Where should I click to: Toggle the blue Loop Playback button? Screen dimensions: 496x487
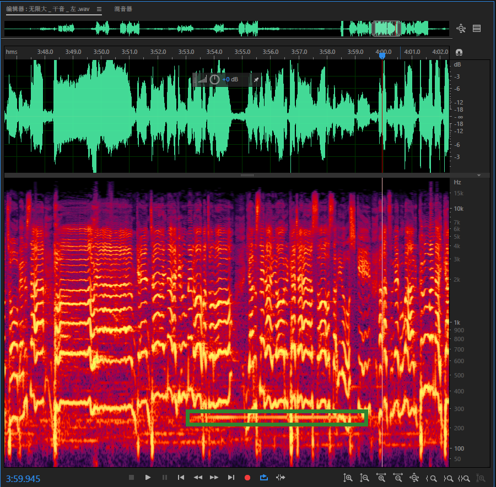click(264, 478)
